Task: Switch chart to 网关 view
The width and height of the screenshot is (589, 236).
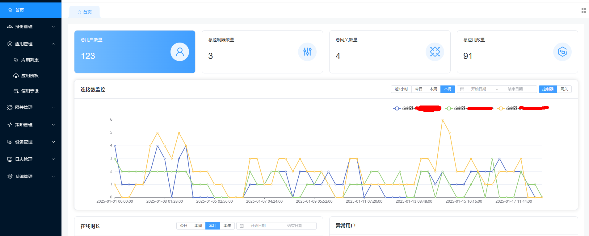Action: (x=564, y=89)
